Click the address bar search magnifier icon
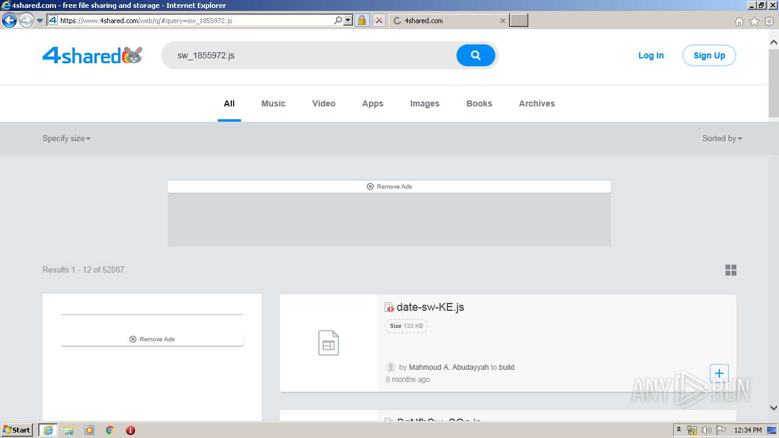This screenshot has height=438, width=779. pos(338,20)
